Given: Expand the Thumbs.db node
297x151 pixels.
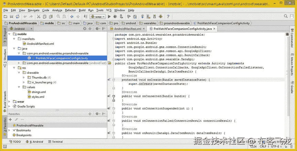Looking at the screenshot, I should pyautogui.click(x=24, y=78).
